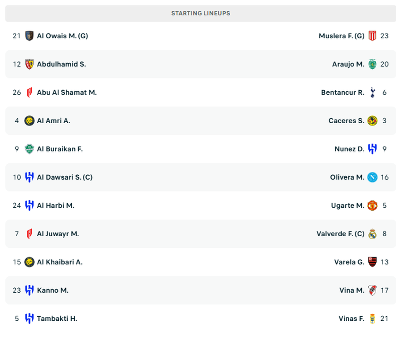The image size is (396, 341).
Task: Click the yellow club badge beside Al Amri A.
Action: tap(29, 121)
